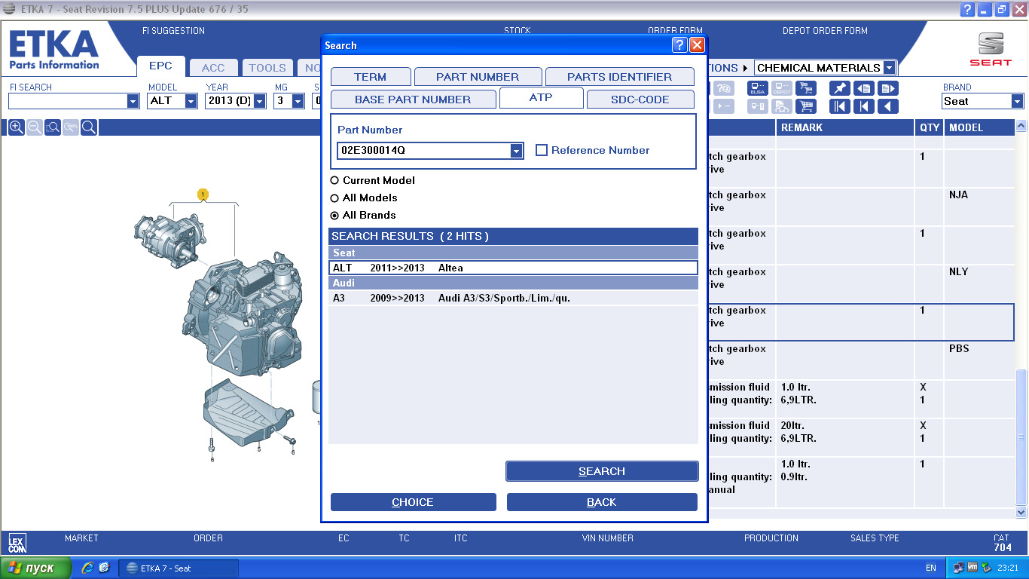Open the YEAR dropdown showing 2013 (D)
The height and width of the screenshot is (579, 1029).
click(x=260, y=101)
